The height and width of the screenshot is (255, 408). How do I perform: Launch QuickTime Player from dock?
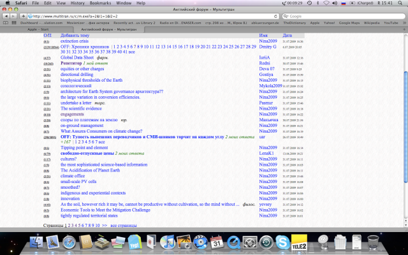(233, 242)
